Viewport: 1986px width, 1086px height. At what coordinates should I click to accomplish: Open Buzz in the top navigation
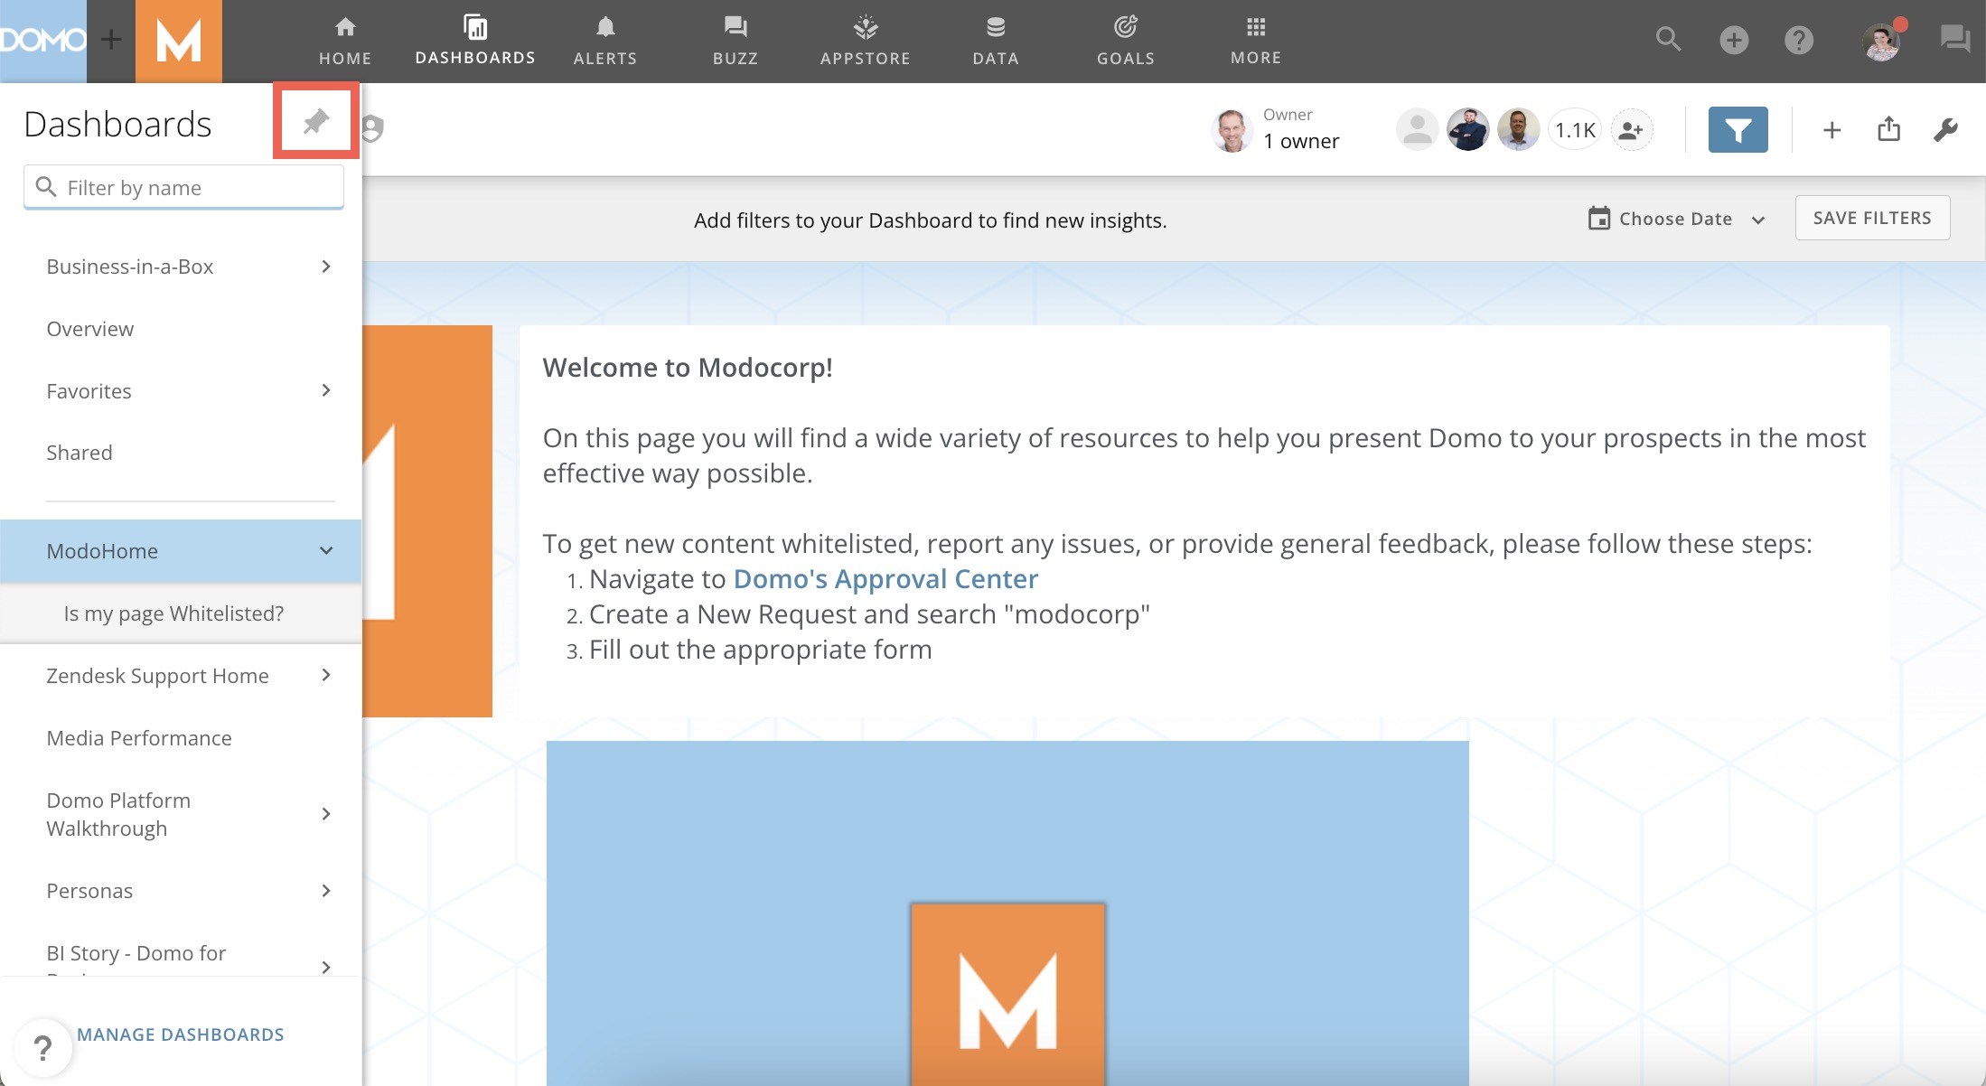[x=735, y=42]
